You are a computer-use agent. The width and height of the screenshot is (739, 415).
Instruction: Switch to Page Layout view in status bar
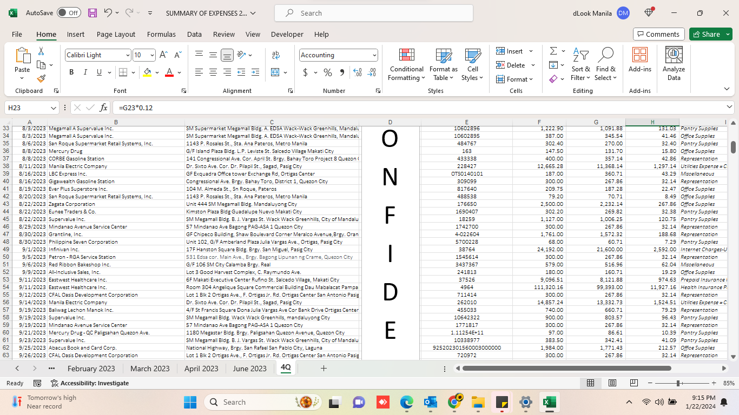[x=612, y=383]
